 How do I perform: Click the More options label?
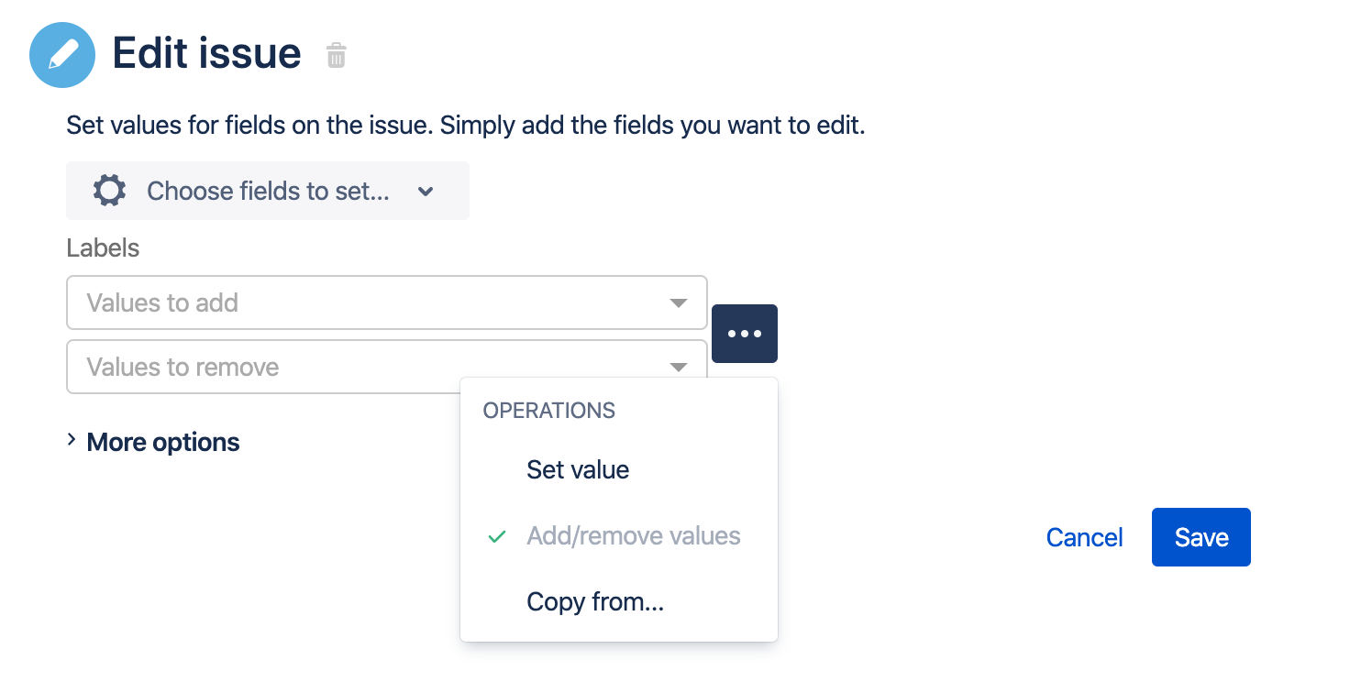163,442
